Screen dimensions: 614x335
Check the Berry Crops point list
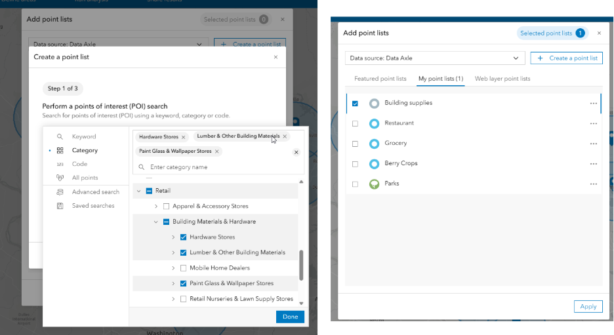coord(355,164)
